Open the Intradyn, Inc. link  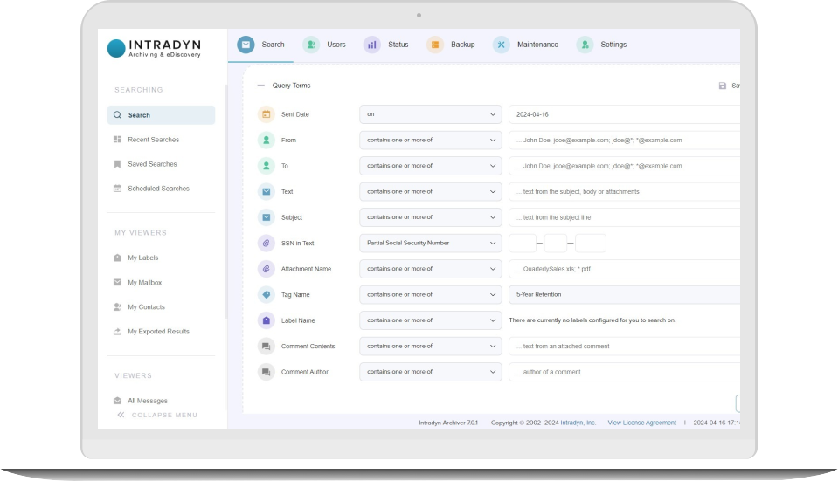pyautogui.click(x=578, y=423)
